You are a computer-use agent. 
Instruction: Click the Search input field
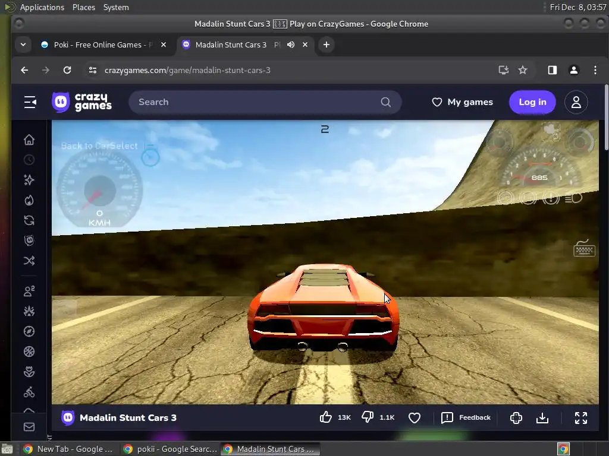point(265,102)
